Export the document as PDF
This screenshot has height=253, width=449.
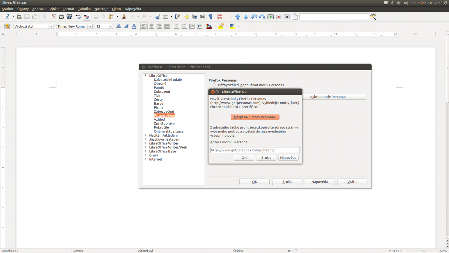(x=53, y=17)
